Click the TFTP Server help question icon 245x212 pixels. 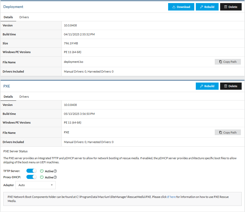pos(55,171)
